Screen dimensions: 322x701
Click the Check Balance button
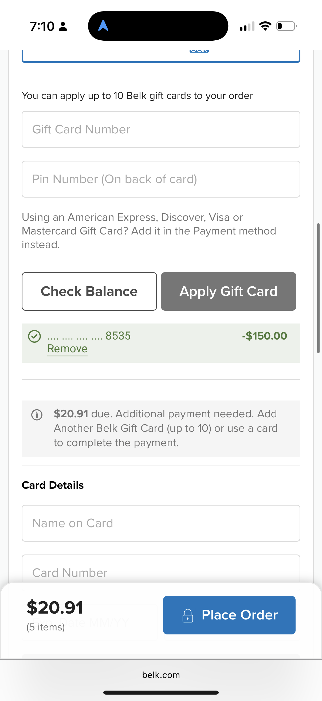click(x=89, y=291)
